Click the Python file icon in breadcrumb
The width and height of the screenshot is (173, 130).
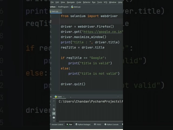pyautogui.click(x=72, y=7)
